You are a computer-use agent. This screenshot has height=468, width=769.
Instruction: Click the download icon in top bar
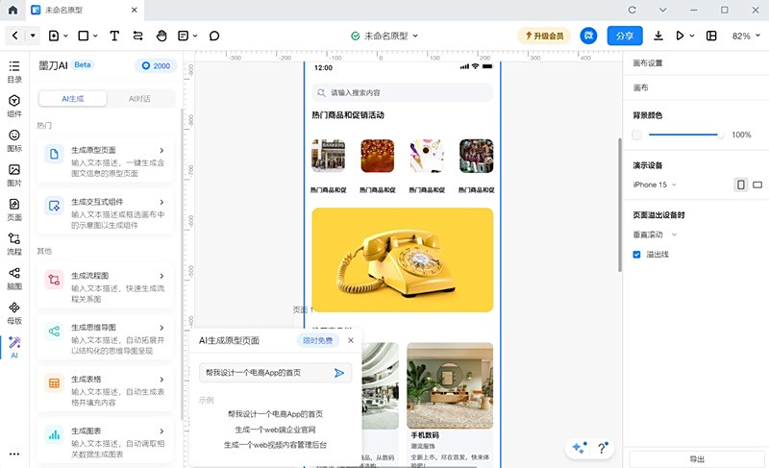pyautogui.click(x=658, y=36)
